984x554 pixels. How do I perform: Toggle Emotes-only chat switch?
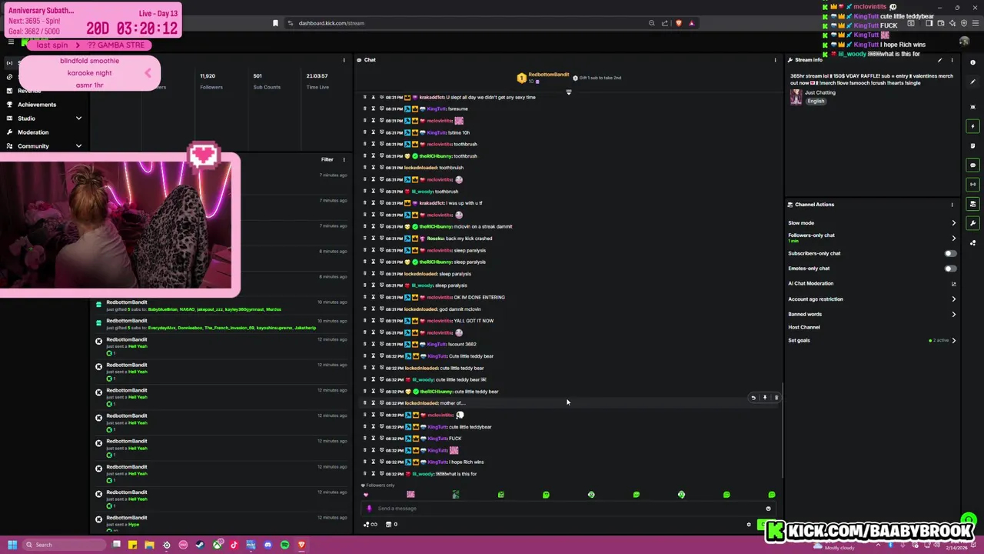pos(950,269)
